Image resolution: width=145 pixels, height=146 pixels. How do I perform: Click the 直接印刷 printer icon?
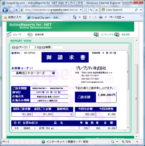click(x=30, y=34)
